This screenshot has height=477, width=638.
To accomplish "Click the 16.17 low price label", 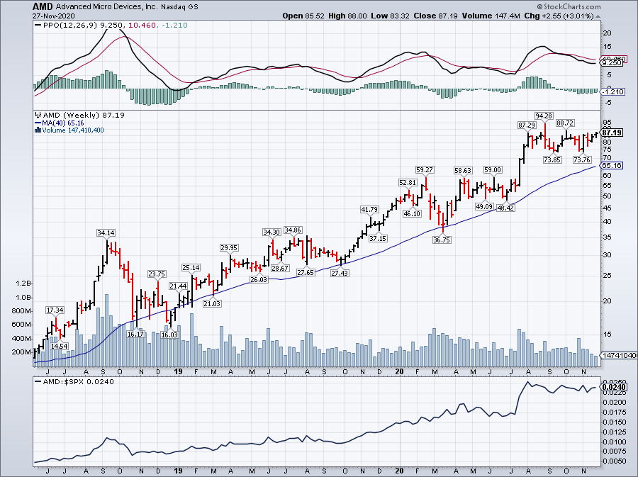I will click(x=135, y=335).
